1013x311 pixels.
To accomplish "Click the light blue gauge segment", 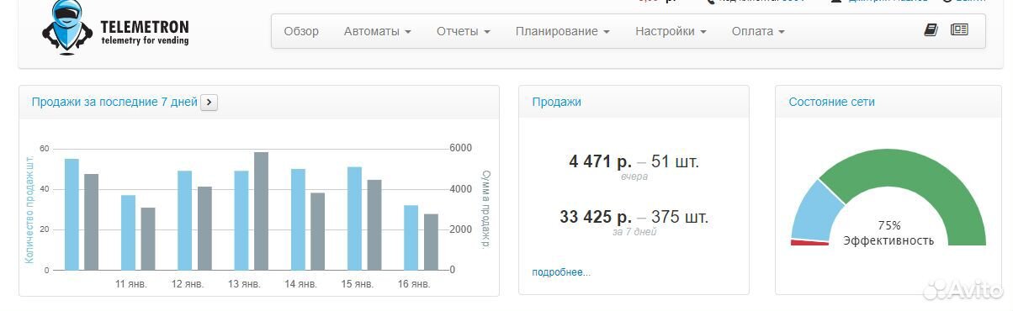I will click(x=816, y=210).
